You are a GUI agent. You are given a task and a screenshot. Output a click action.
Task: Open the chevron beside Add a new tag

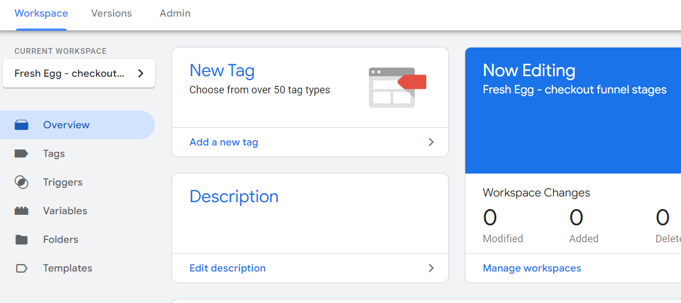pyautogui.click(x=431, y=141)
